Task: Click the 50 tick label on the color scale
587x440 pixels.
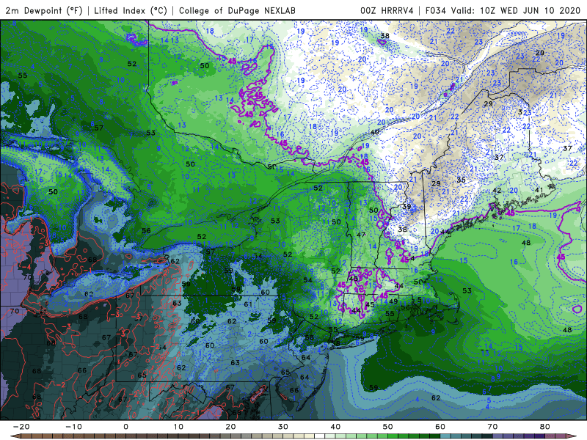Action: [x=388, y=427]
